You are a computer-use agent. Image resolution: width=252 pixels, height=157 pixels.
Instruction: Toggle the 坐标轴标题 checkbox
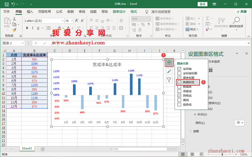(x=179, y=73)
